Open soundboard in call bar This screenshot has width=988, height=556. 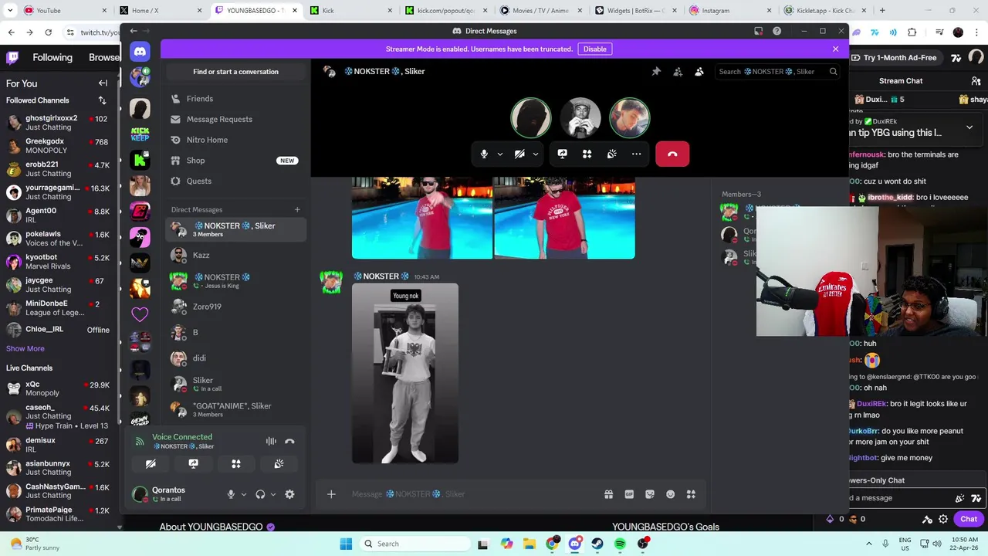tap(612, 154)
